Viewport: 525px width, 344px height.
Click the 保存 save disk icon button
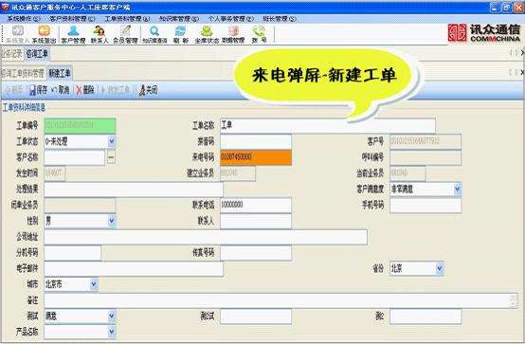click(38, 90)
